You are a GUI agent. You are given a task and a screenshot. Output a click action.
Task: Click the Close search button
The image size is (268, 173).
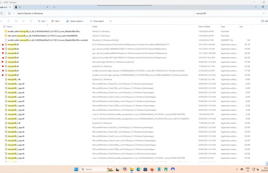tap(97, 21)
